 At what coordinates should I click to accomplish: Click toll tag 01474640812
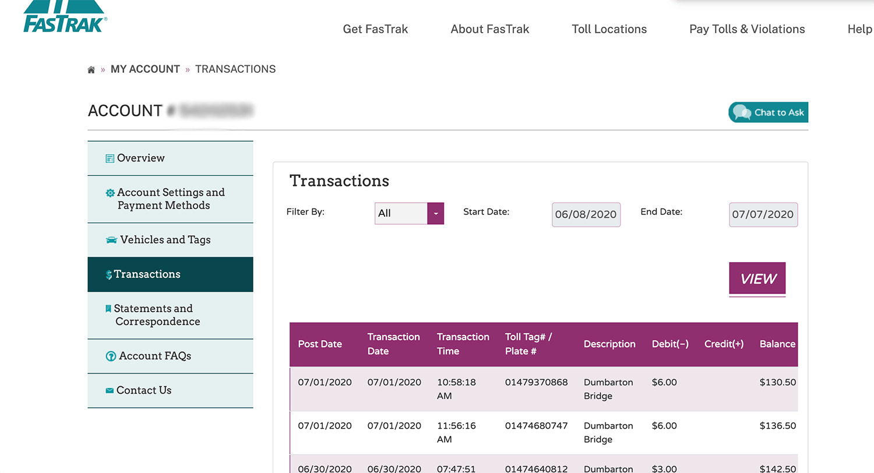point(536,469)
